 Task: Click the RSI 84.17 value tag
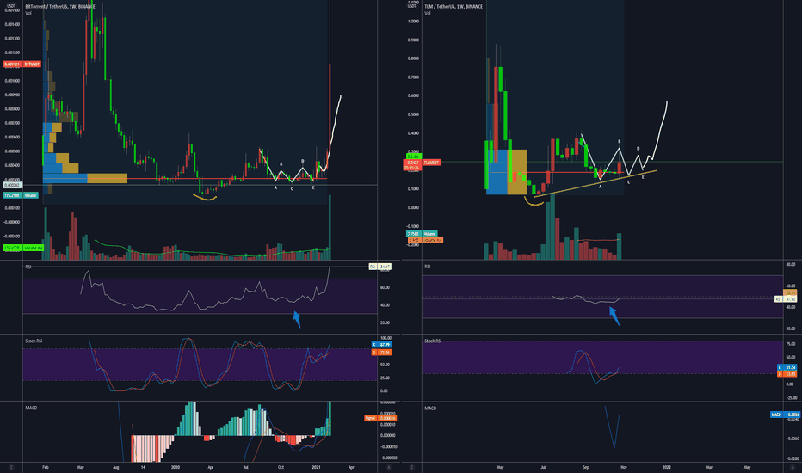click(380, 267)
